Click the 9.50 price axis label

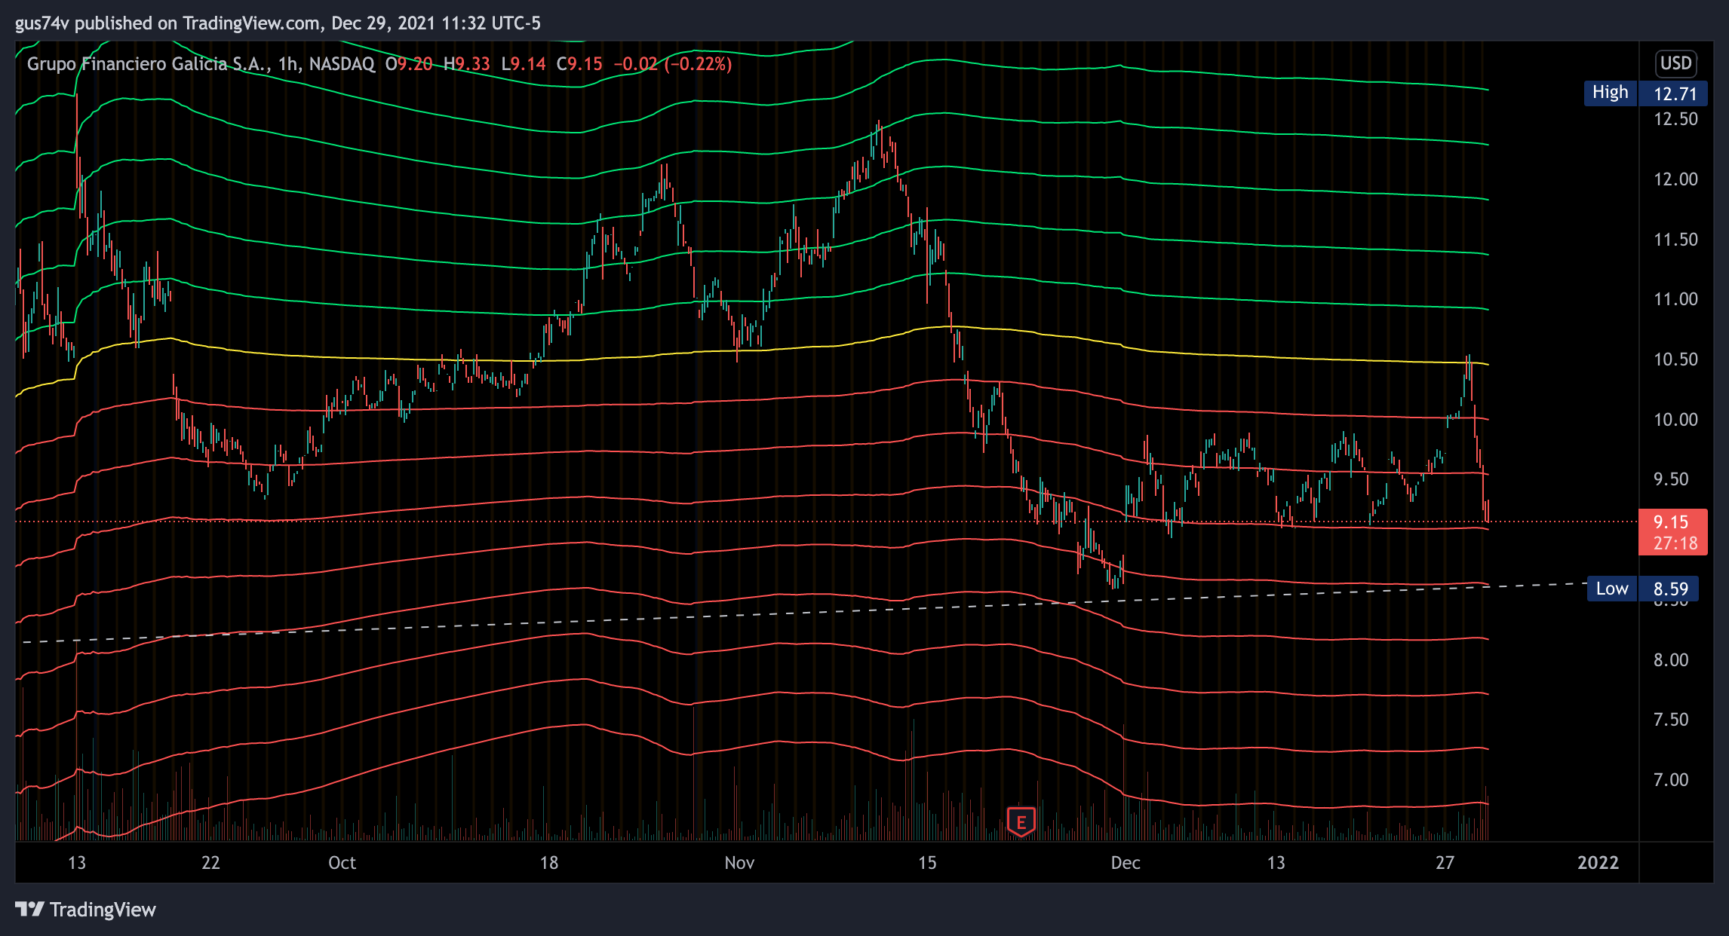click(1671, 479)
